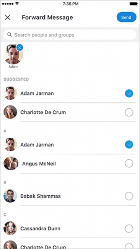The width and height of the screenshot is (140, 249).
Task: Remove Adam from selected recipients
Action: [20, 48]
